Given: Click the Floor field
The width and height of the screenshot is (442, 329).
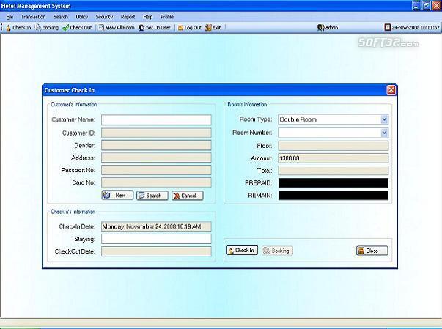Looking at the screenshot, I should tap(334, 146).
